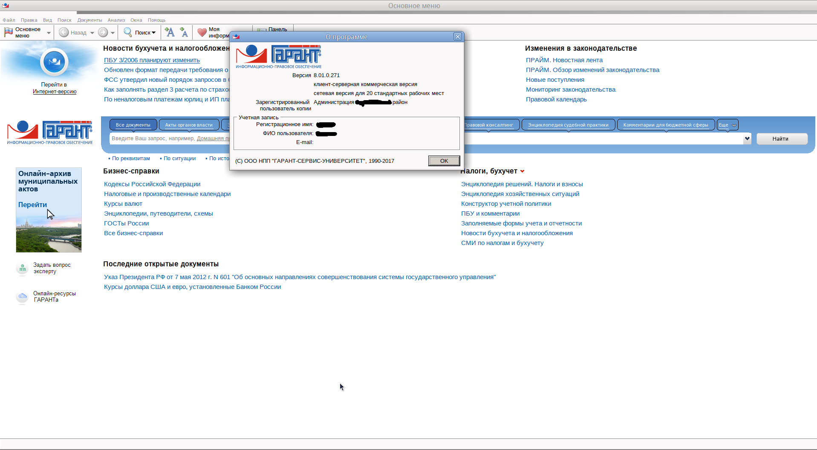
Task: Expand the Еще tabs dropdown
Action: (728, 125)
